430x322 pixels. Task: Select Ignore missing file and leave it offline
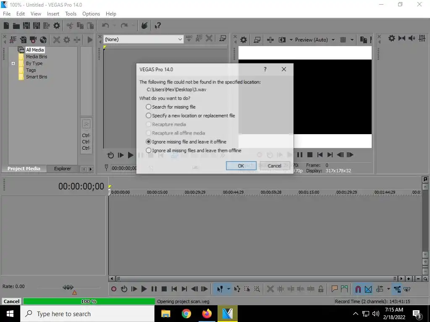[x=186, y=142]
